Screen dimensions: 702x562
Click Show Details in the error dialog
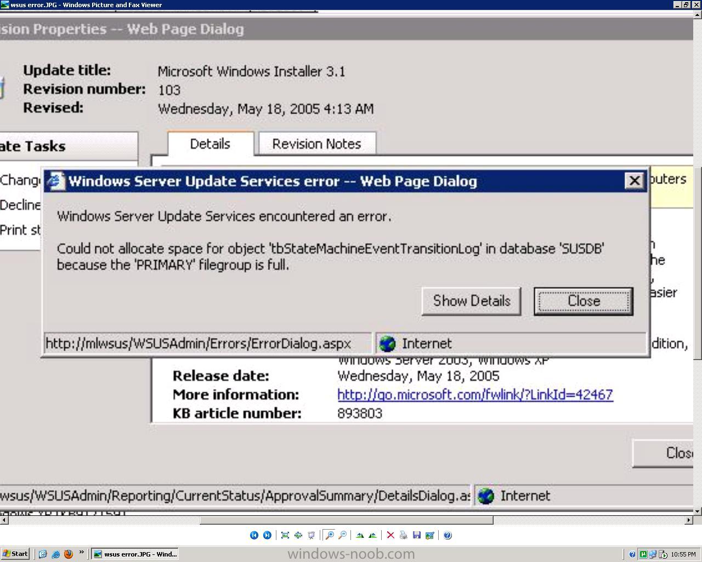click(471, 301)
